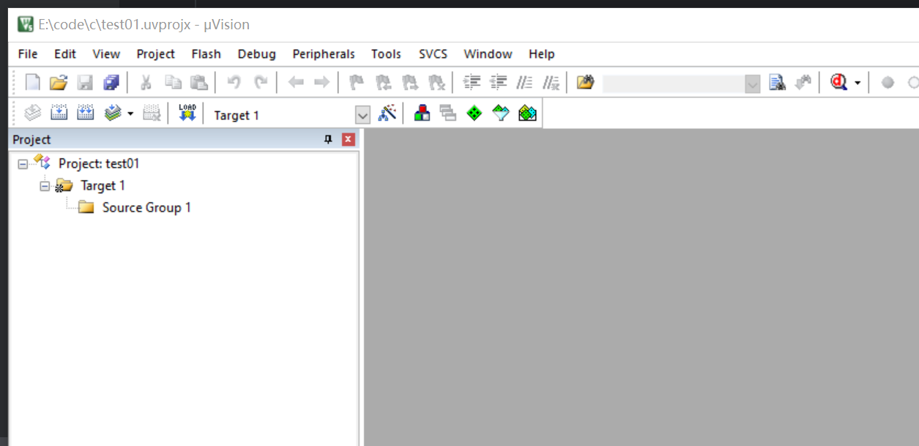Click the Find in Files icon

point(777,83)
